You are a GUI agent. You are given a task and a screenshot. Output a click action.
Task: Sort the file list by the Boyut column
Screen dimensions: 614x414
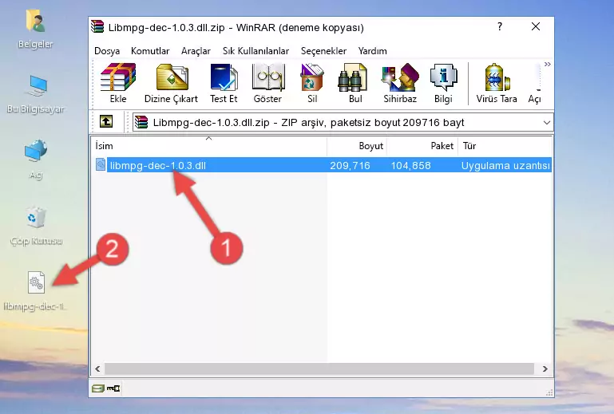[357, 146]
